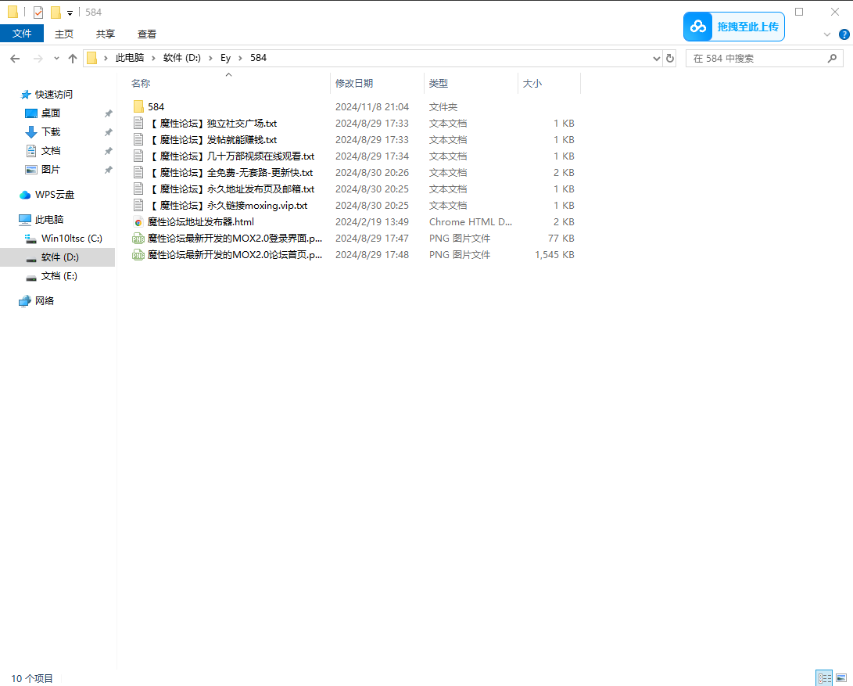Open the help question mark icon

[x=844, y=34]
